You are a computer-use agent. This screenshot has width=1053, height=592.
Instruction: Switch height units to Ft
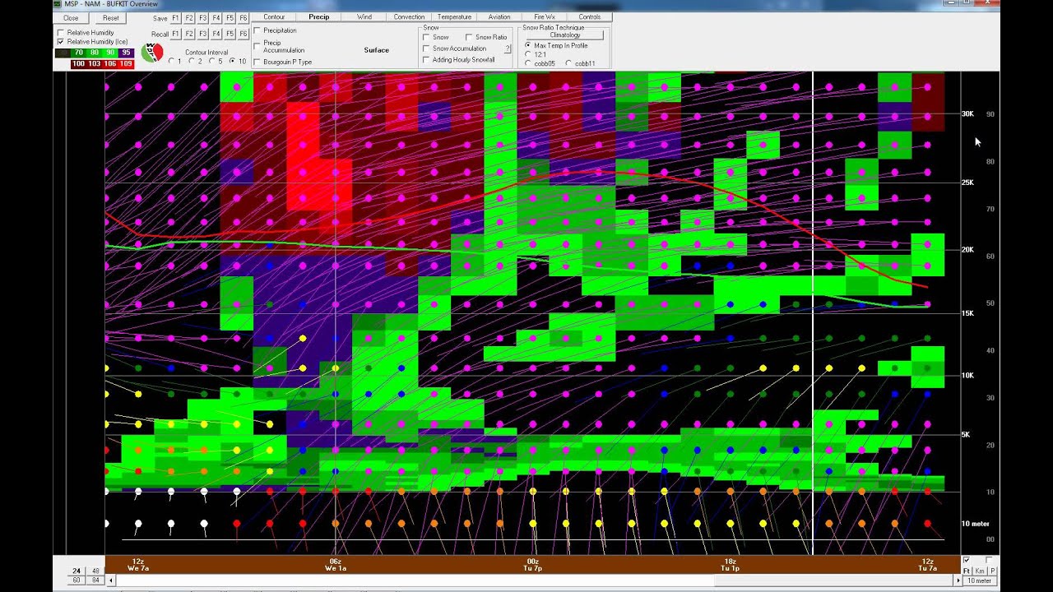tap(967, 571)
